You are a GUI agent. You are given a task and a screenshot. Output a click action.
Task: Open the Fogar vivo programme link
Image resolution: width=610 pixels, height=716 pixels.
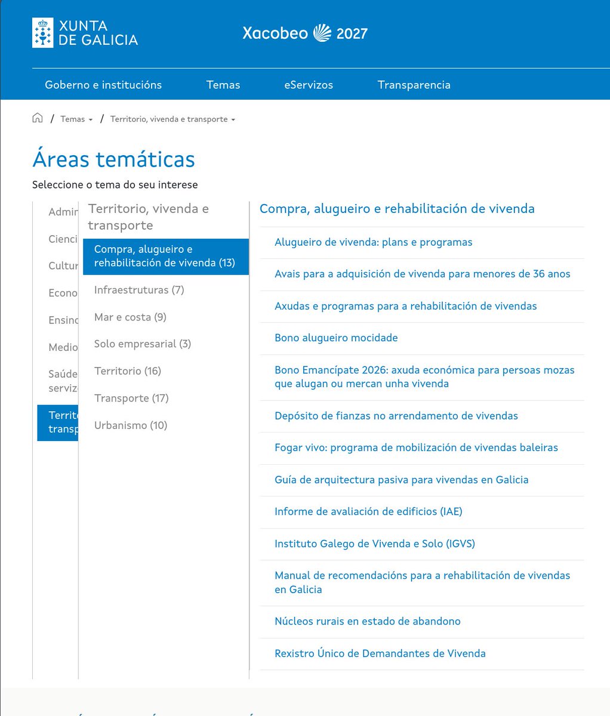[416, 447]
